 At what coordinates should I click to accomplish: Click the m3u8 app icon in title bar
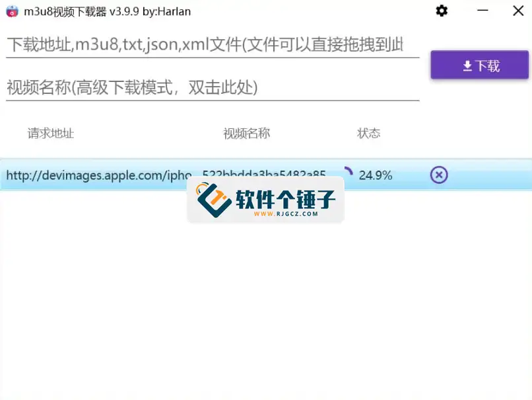[11, 11]
